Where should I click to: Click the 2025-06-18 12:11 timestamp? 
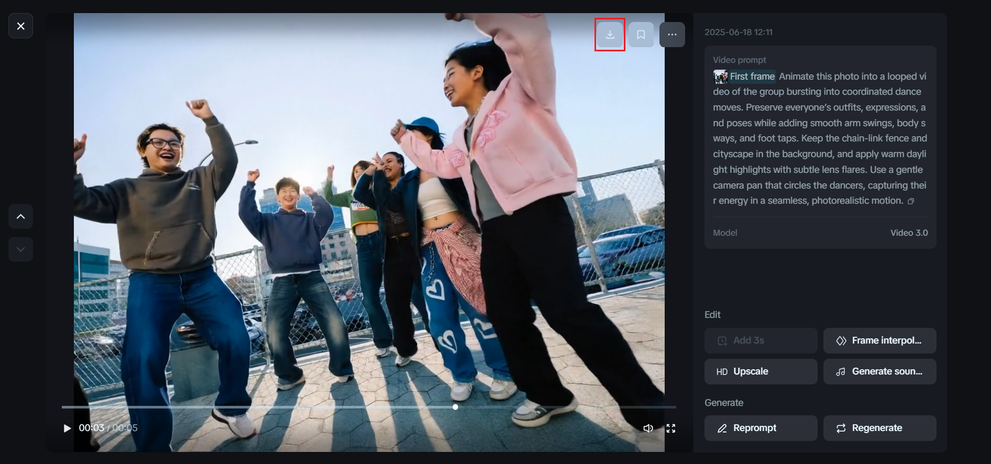coord(738,32)
